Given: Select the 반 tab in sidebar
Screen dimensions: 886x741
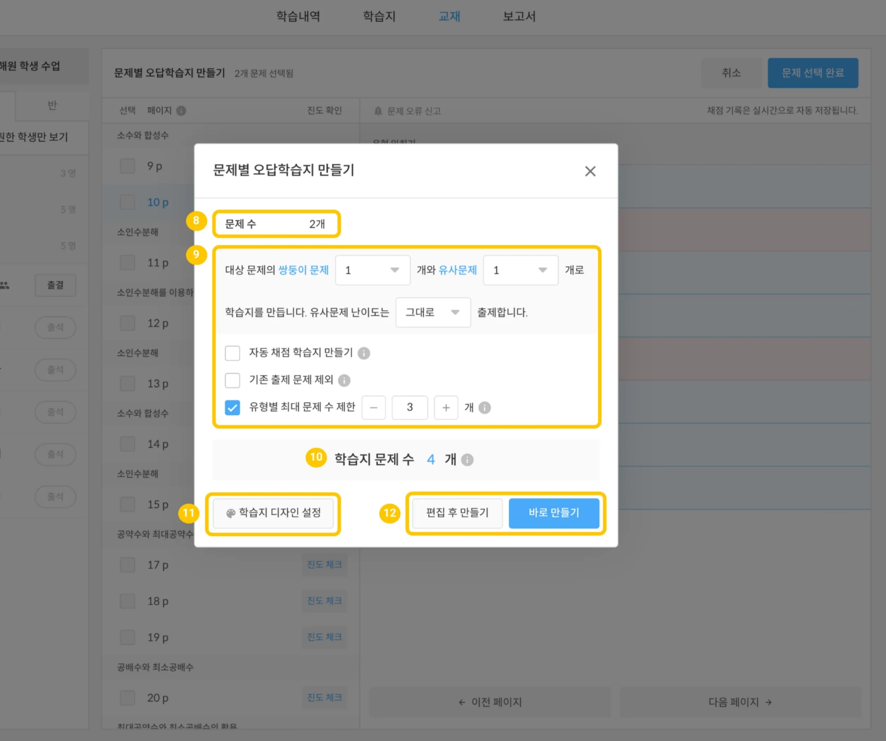Looking at the screenshot, I should (x=52, y=105).
